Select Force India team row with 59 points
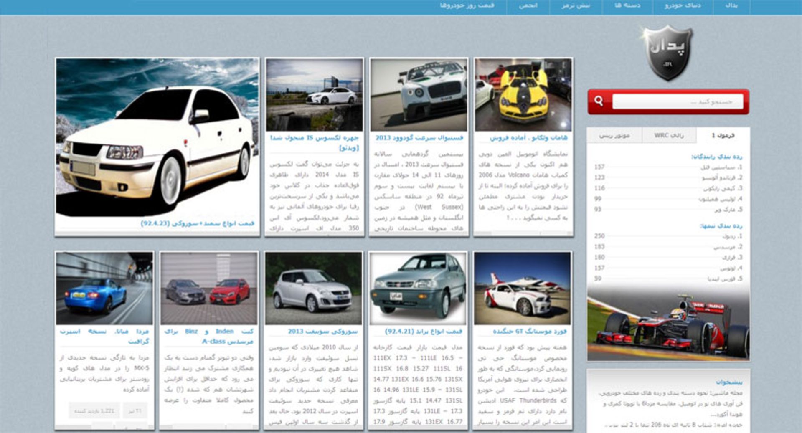This screenshot has width=802, height=433. pos(668,279)
